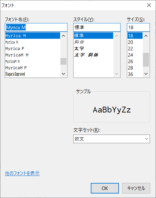Click down arrow in size list scrollbar

tap(146, 74)
